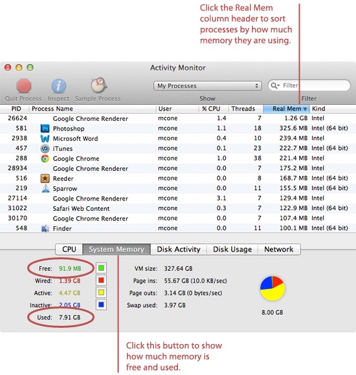Select the iTunes process icon
The image size is (356, 375).
(45, 149)
